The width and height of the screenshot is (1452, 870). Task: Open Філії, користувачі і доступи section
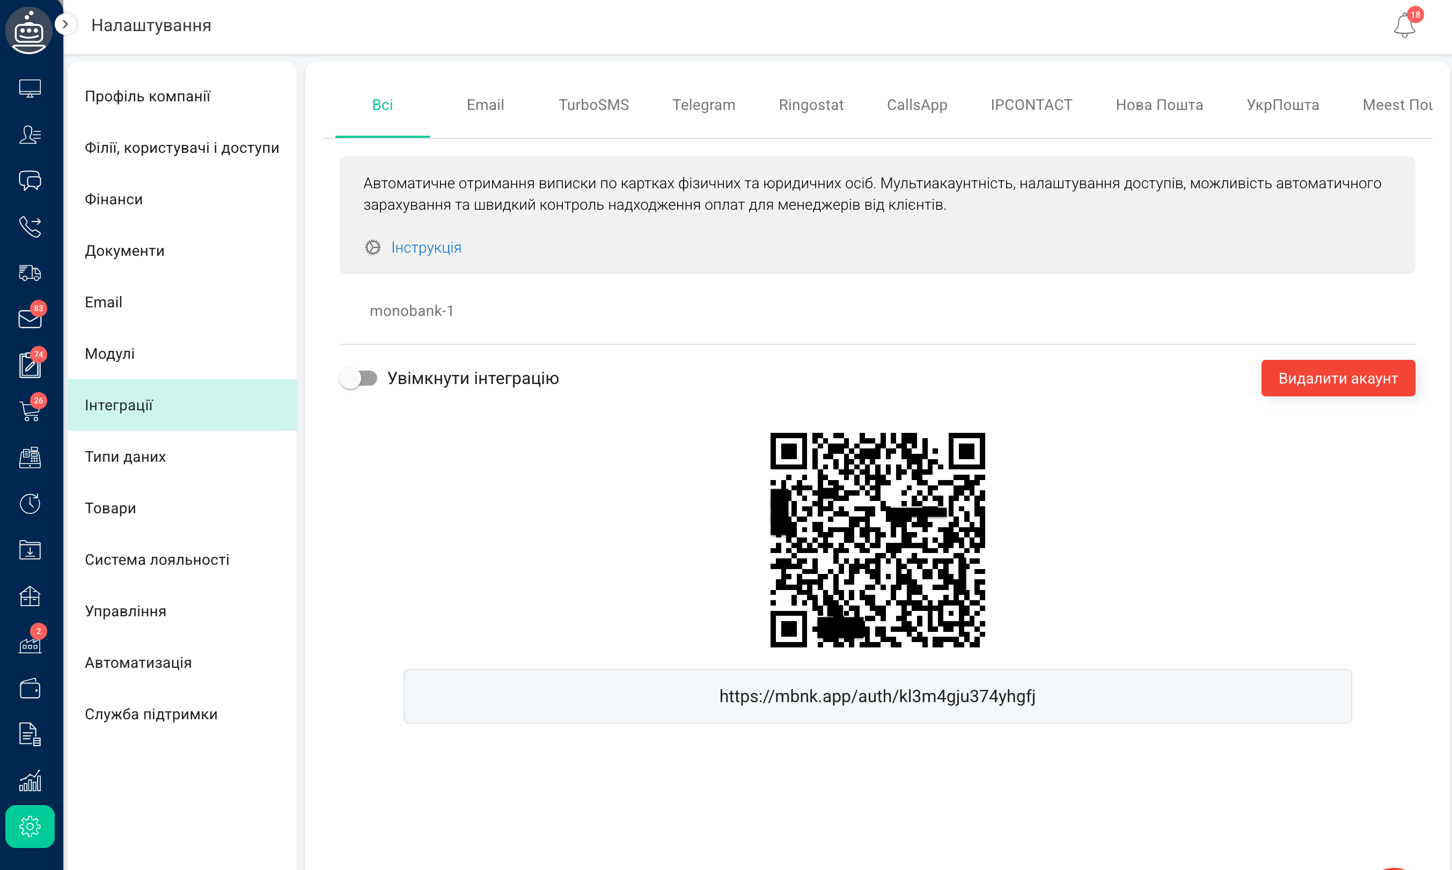(182, 148)
